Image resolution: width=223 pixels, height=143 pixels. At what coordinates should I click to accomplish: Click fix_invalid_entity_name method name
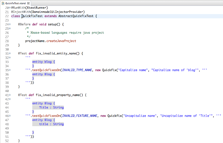coord(56,53)
